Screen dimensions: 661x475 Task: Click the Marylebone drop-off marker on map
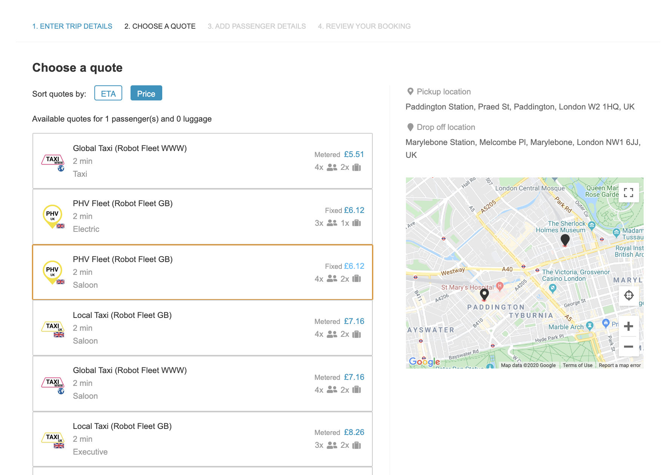click(565, 240)
